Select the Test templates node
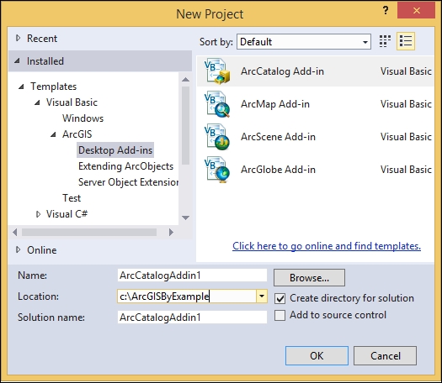Image resolution: width=442 pixels, height=383 pixels. 72,198
